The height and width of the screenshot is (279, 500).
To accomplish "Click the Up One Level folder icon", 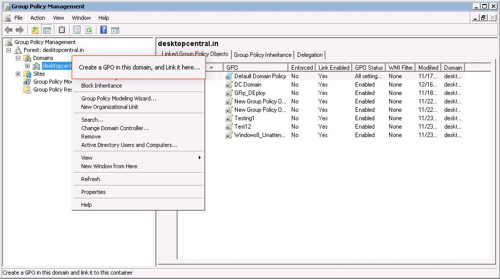I will tap(35, 30).
